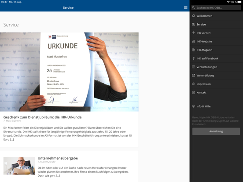Open Kontakt menu entry
The image size is (243, 182).
click(216, 92)
